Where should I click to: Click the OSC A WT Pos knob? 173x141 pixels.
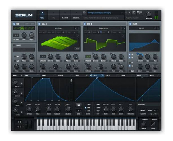point(43,66)
